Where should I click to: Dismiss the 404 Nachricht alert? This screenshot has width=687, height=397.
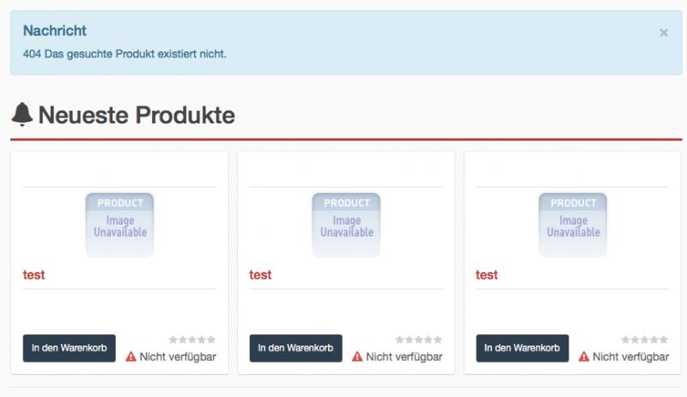click(x=663, y=33)
